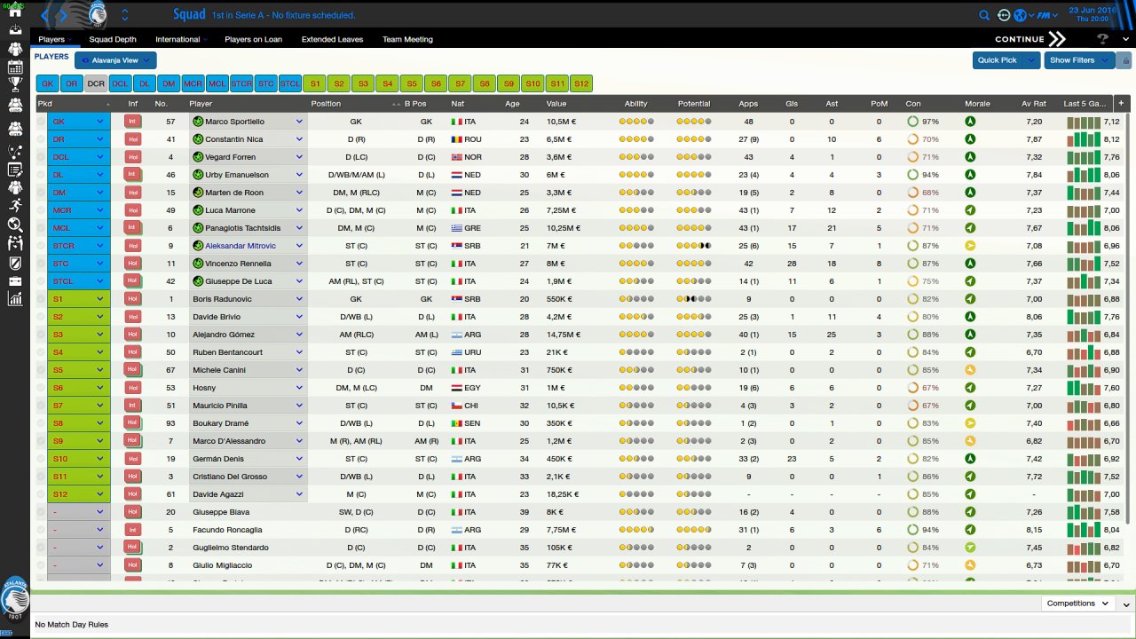Open the Alavanja View dropdown
The height and width of the screenshot is (639, 1136).
click(x=116, y=60)
